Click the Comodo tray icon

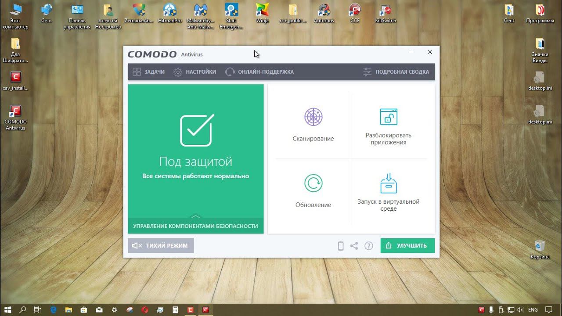pos(482,309)
